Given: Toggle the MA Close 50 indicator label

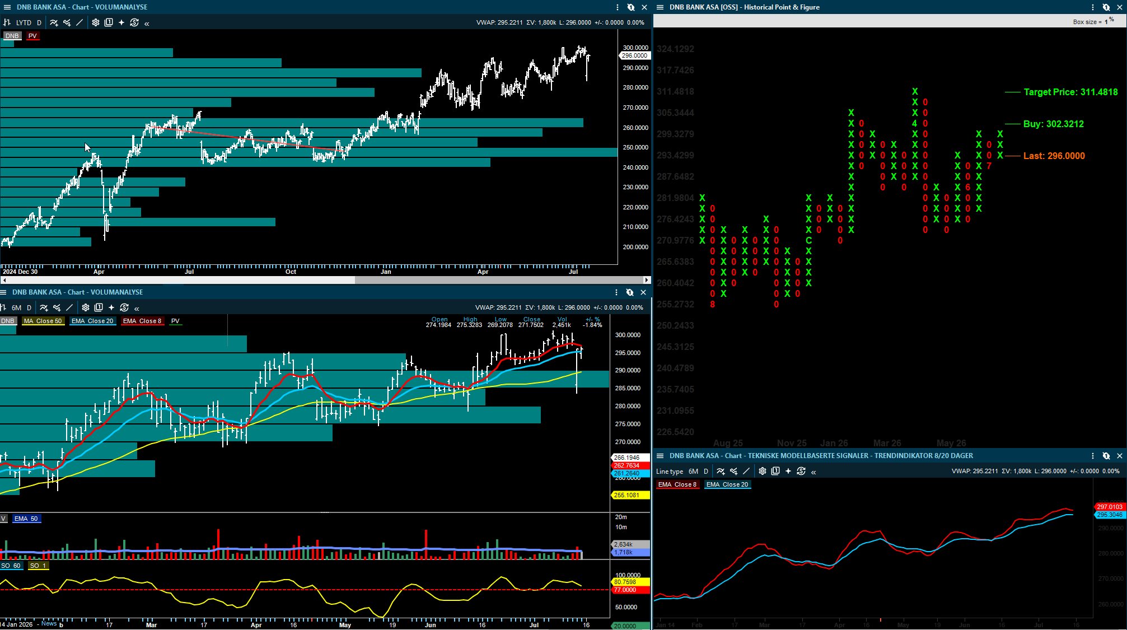Looking at the screenshot, I should pos(43,321).
